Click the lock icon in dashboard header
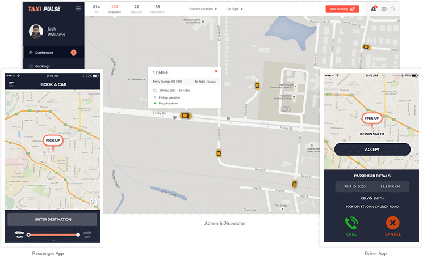This screenshot has width=423, height=256. tap(392, 9)
